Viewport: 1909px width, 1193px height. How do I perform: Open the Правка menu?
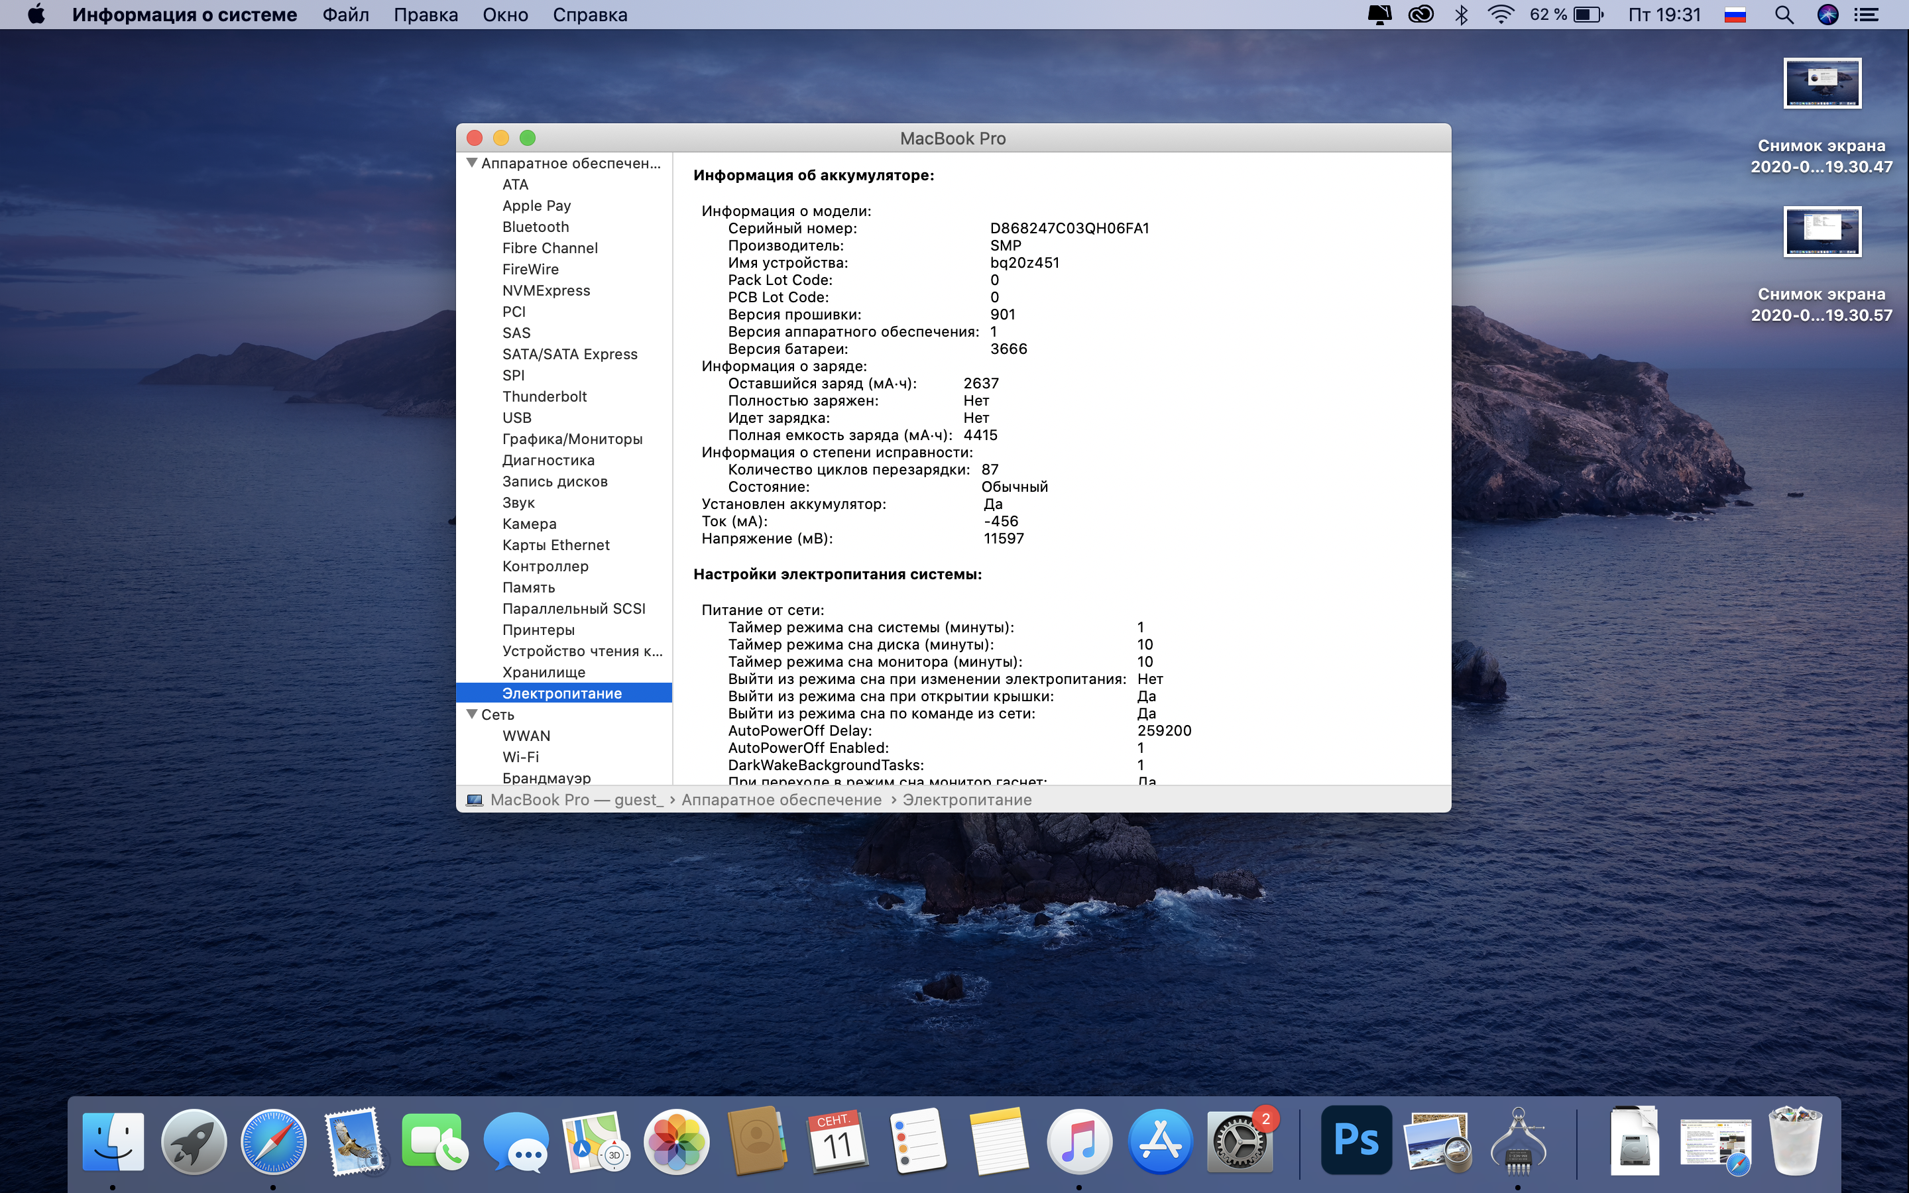coord(426,14)
